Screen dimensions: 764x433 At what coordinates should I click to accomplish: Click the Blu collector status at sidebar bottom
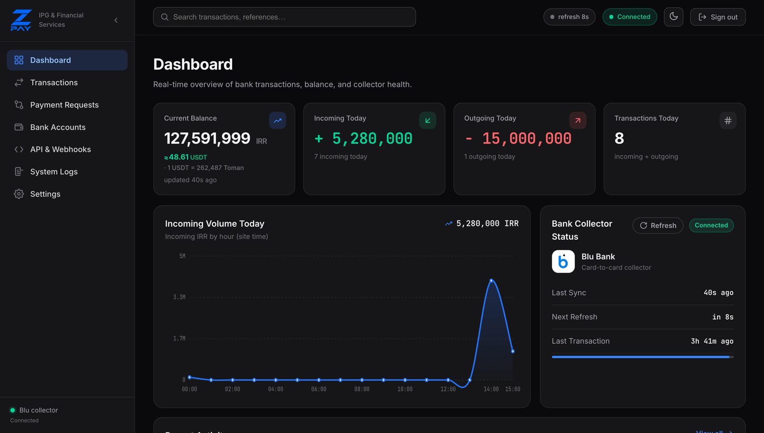[34, 415]
